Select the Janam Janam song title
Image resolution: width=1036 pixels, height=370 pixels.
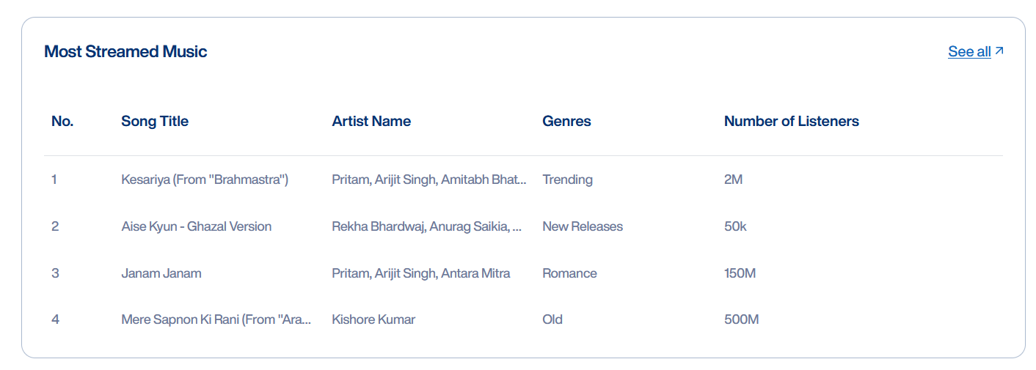[x=161, y=273]
